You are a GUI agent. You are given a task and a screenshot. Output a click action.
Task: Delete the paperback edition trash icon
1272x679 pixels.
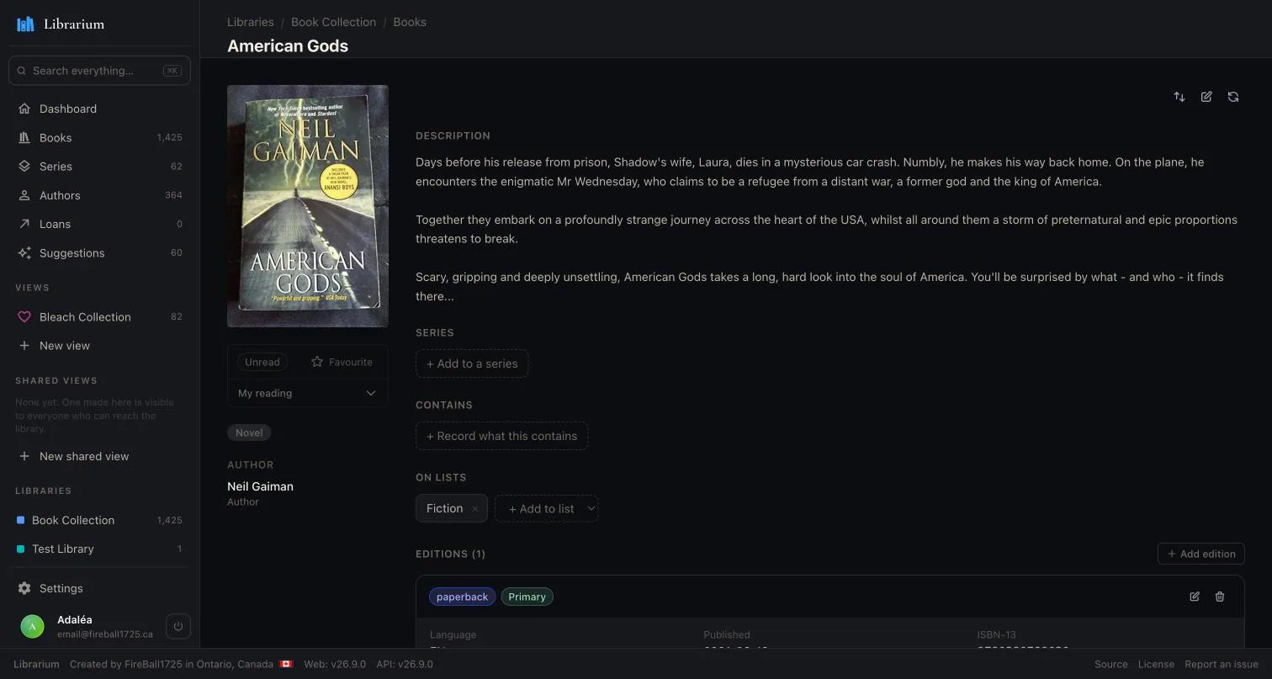tap(1220, 597)
